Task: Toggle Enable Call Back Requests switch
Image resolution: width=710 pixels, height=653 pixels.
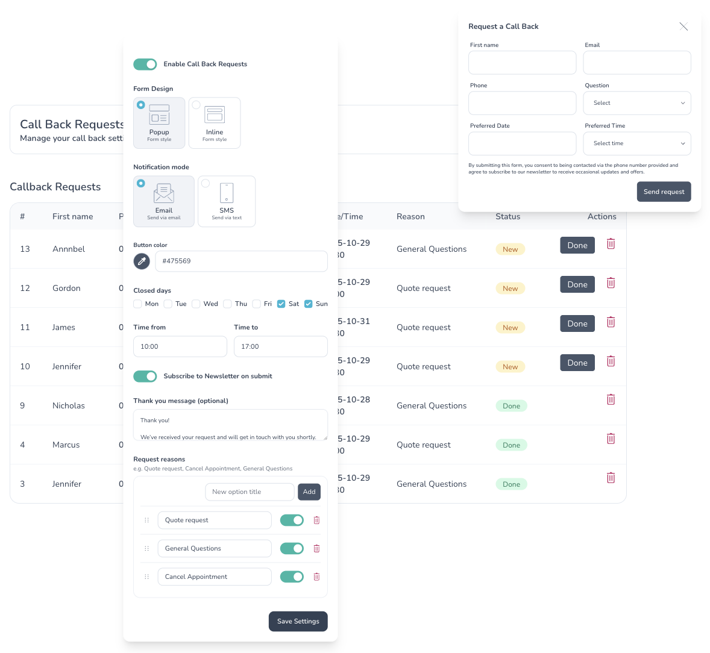Action: 145,64
